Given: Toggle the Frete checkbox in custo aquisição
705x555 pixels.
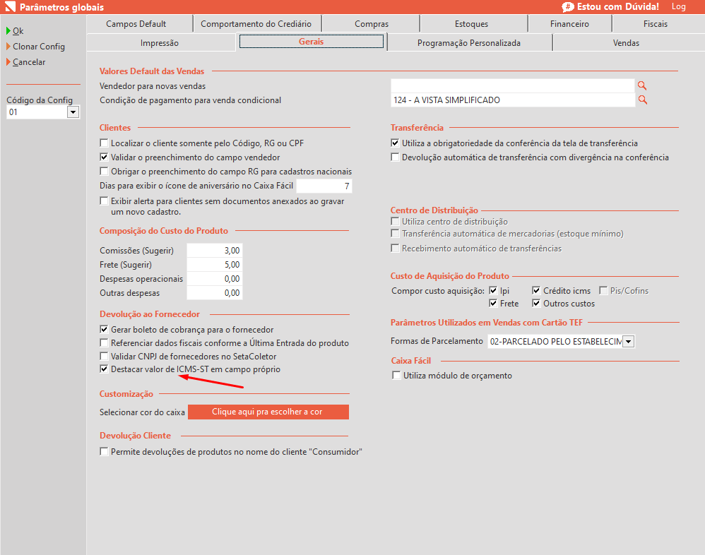Looking at the screenshot, I should (493, 304).
